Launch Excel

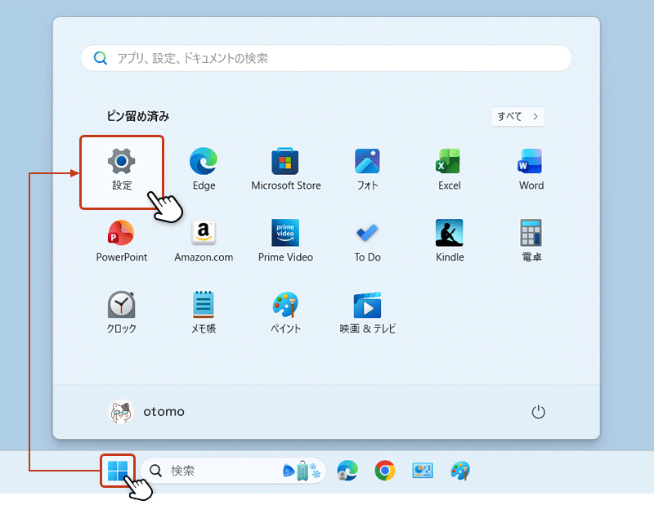pyautogui.click(x=449, y=169)
